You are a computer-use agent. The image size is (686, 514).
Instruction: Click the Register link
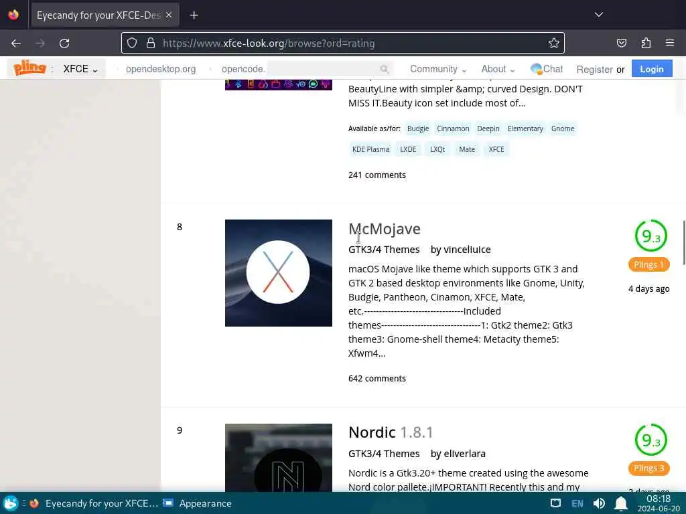[x=594, y=70]
